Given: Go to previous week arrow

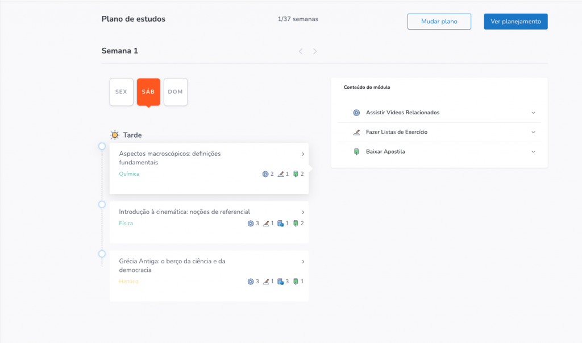Looking at the screenshot, I should click(301, 51).
